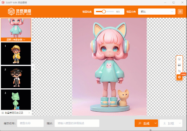Click the orange icon tagged new
This screenshot has width=187, height=131.
(179, 77)
